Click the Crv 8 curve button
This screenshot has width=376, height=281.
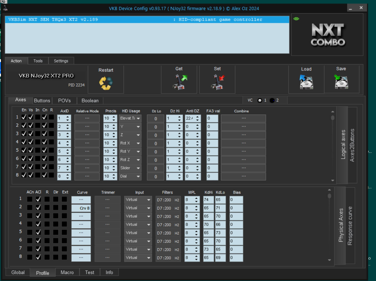81,208
